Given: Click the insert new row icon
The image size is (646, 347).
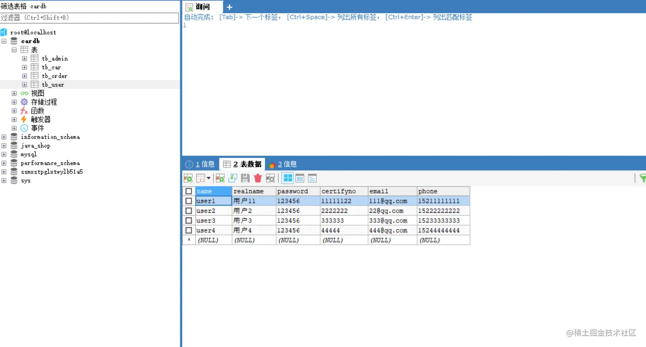Looking at the screenshot, I should coord(220,178).
